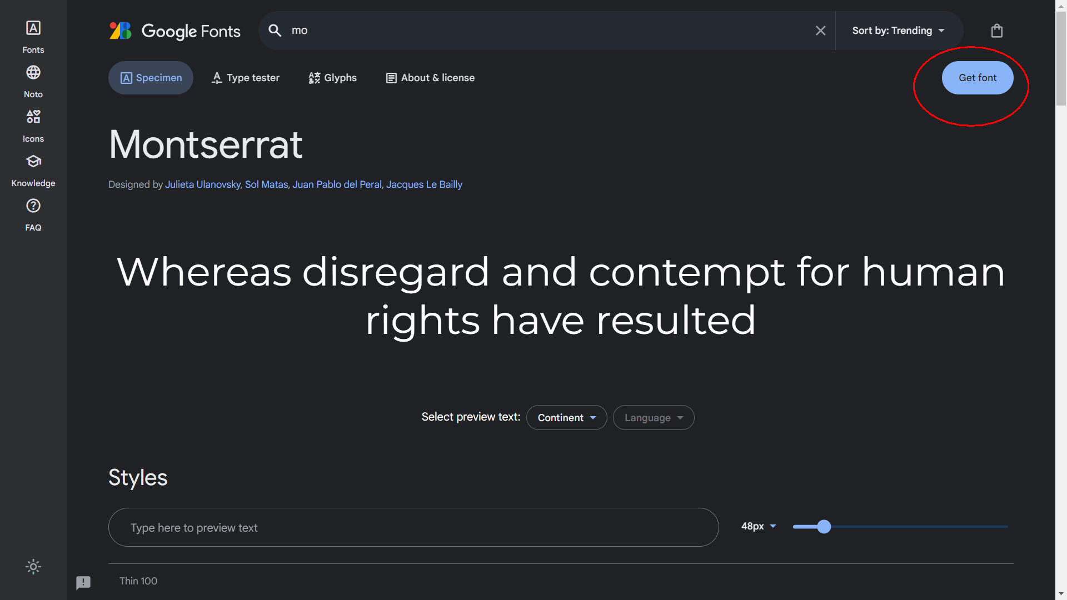Click the font size slider handle
Viewport: 1067px width, 600px height.
click(824, 527)
